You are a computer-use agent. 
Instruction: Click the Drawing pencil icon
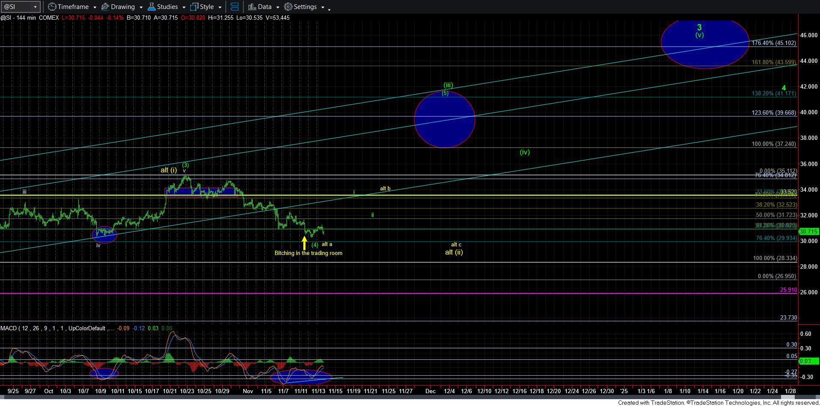coord(105,7)
